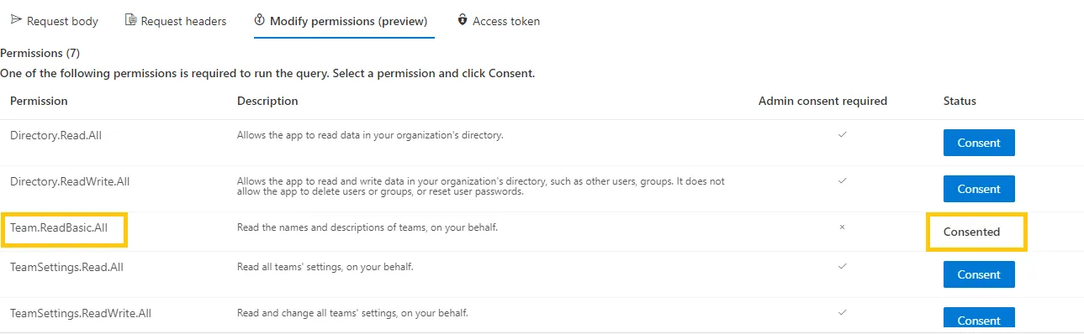This screenshot has width=1084, height=334.
Task: Click the send arrow icon beside Request body
Action: [x=16, y=20]
